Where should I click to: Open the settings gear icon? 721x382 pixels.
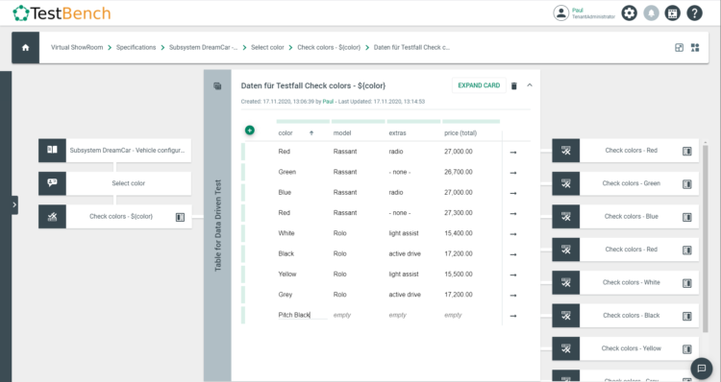629,12
